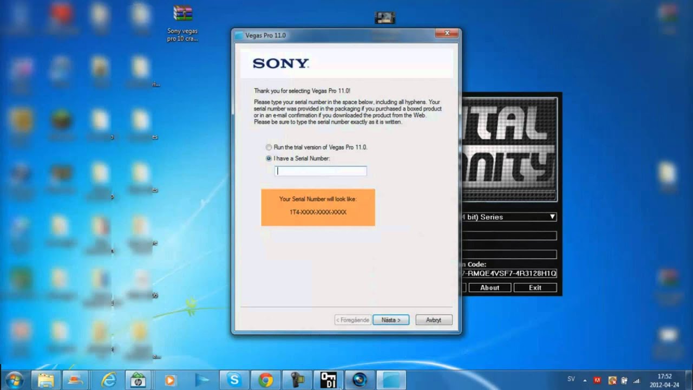The width and height of the screenshot is (693, 390).
Task: Open the Series dropdown in the keygen
Action: pos(509,217)
